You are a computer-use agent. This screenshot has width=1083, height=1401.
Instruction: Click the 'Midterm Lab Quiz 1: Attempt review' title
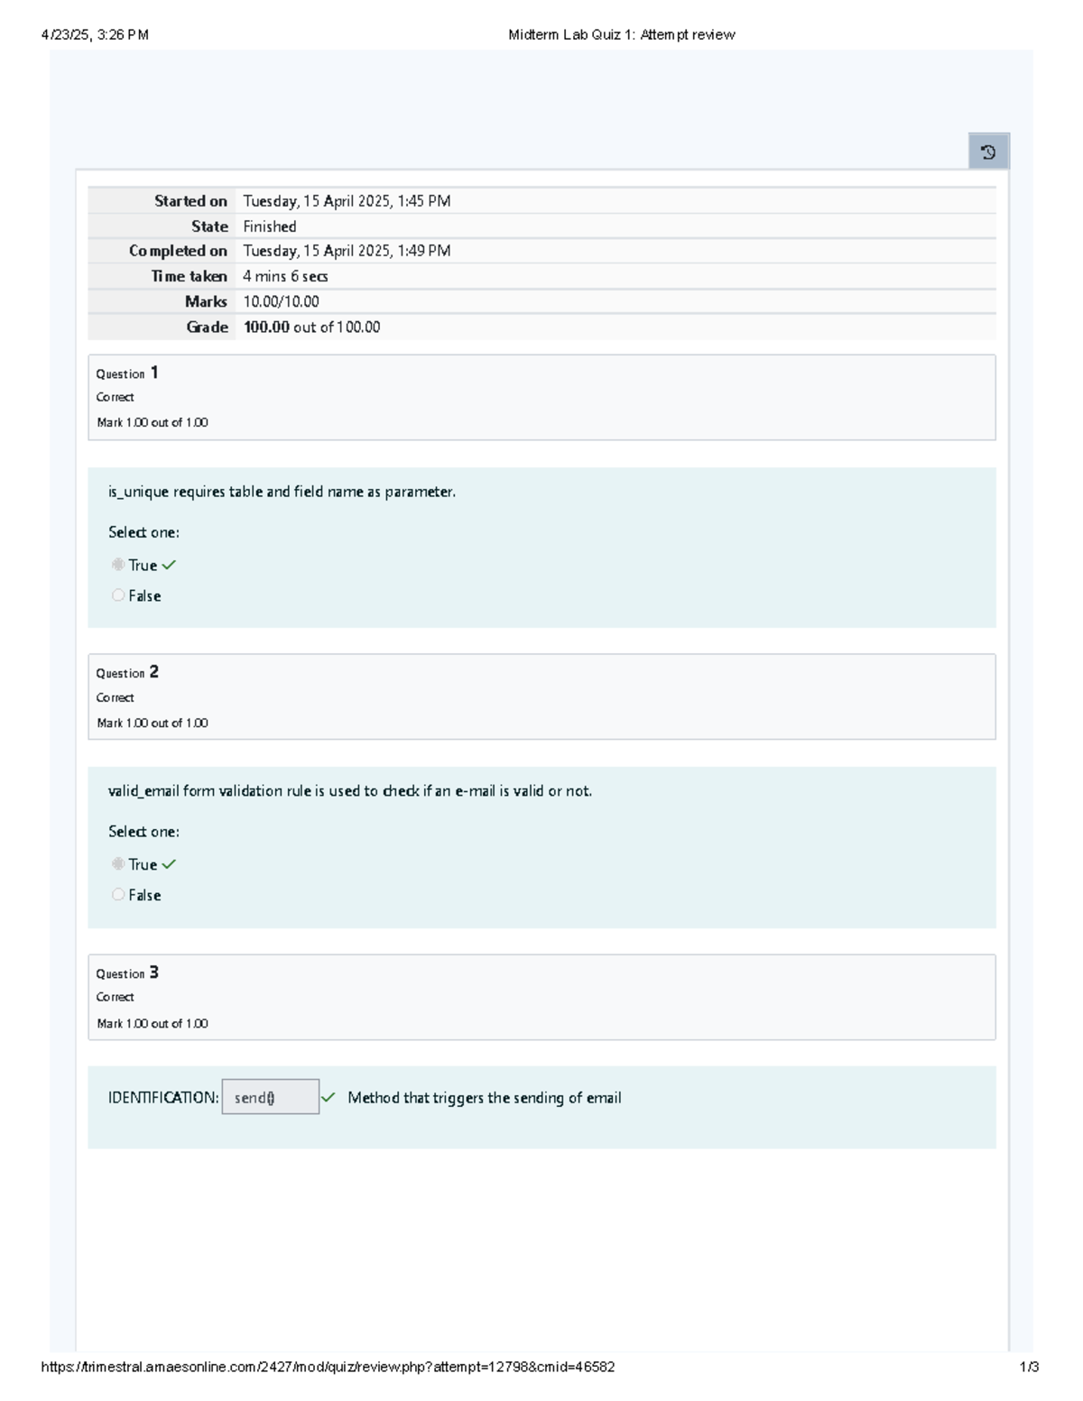coord(622,35)
